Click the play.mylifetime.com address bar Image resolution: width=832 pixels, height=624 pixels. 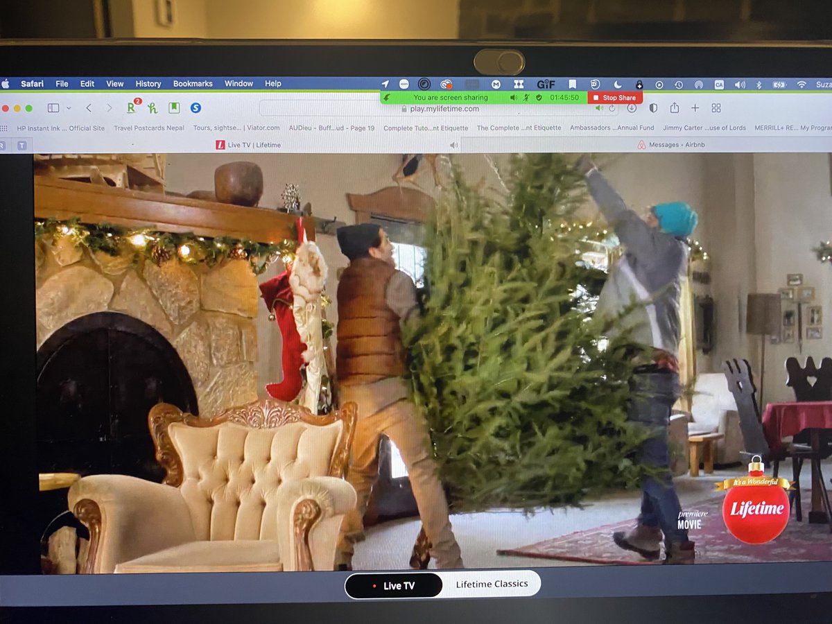pyautogui.click(x=443, y=108)
